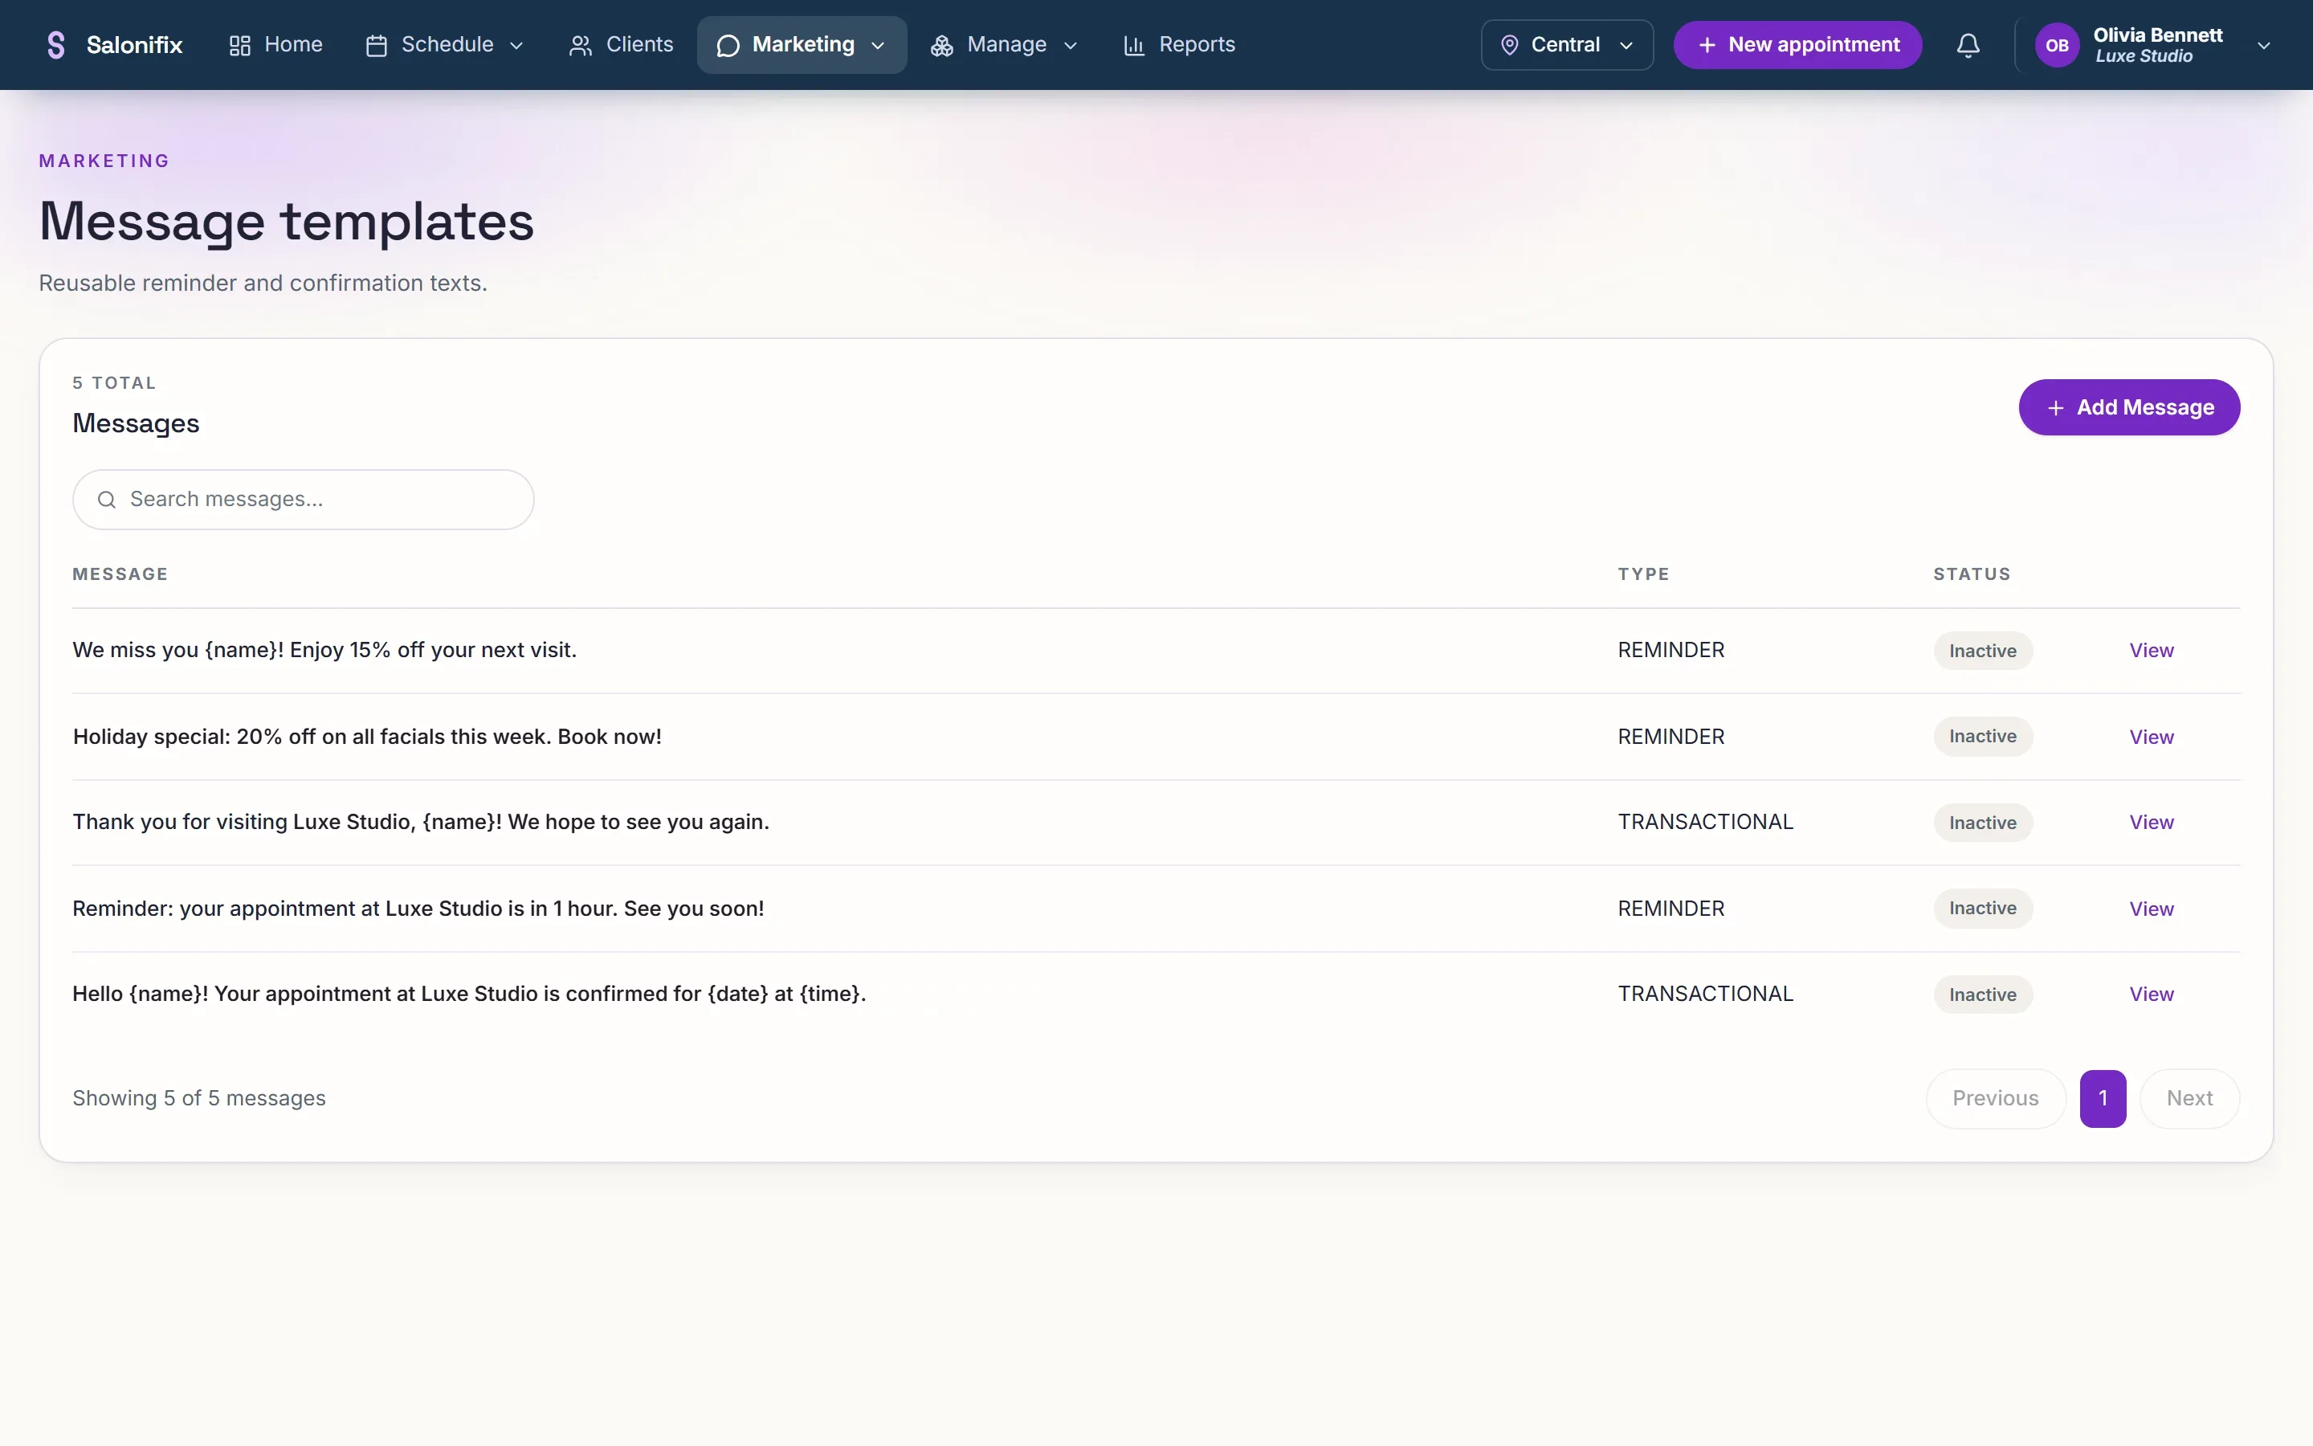
Task: Open Olivia Bennett account menu chevron
Action: (2263, 45)
